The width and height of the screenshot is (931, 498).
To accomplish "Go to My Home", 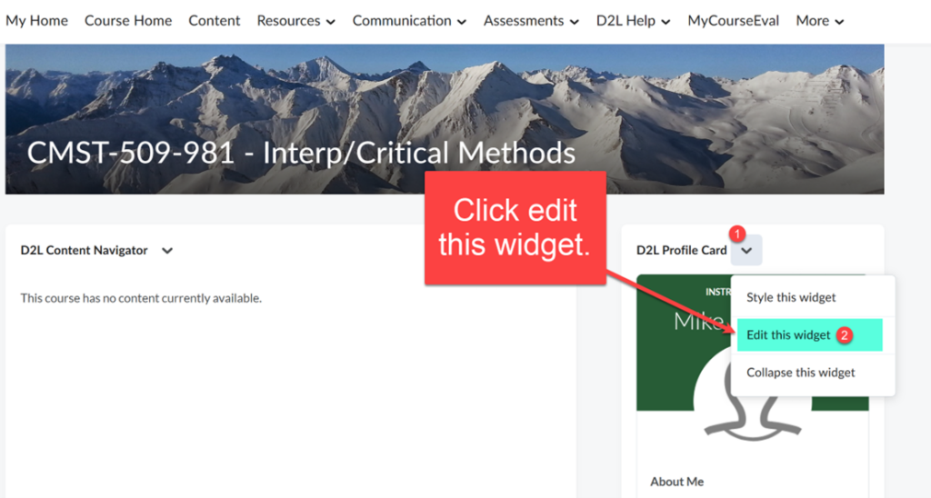I will coord(36,21).
